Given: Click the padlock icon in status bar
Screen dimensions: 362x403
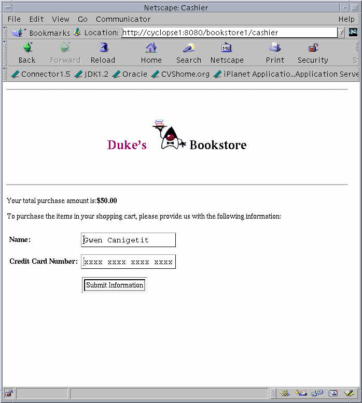Looking at the screenshot, I should pos(9,393).
